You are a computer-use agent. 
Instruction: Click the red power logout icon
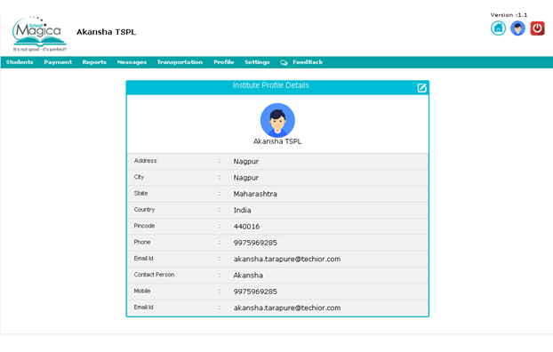pos(538,28)
